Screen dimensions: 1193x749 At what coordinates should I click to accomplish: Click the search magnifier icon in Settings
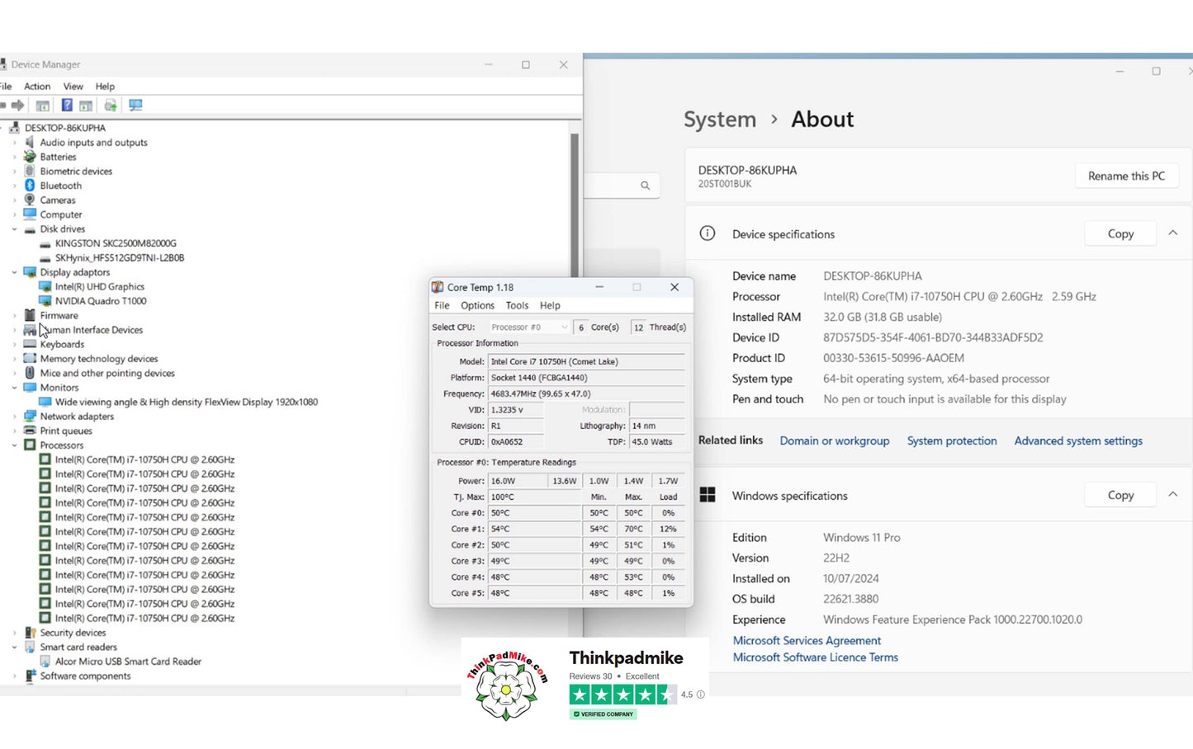(x=645, y=186)
